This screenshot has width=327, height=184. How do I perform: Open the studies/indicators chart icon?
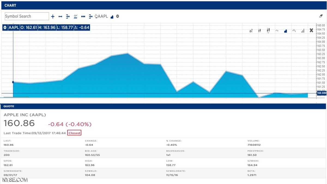[x=75, y=17]
